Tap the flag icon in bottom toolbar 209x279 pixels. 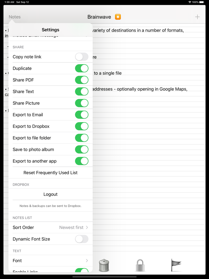coord(176,265)
